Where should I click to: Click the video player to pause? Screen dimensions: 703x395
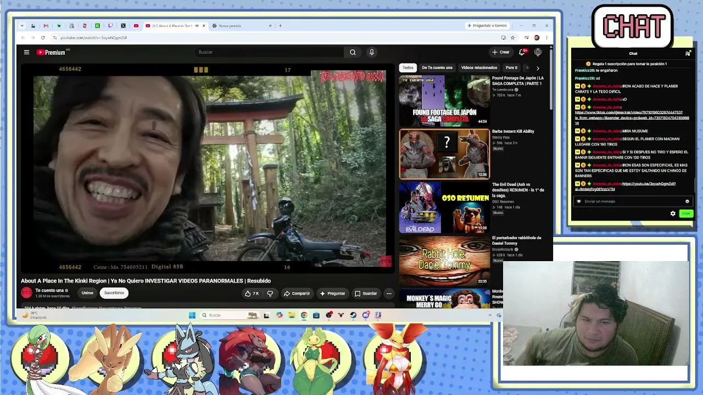208,167
